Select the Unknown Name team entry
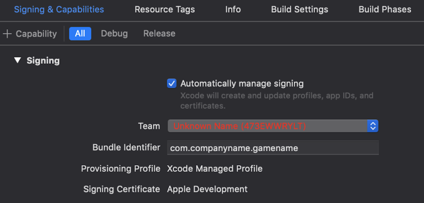This screenshot has height=203, width=424. coord(240,126)
